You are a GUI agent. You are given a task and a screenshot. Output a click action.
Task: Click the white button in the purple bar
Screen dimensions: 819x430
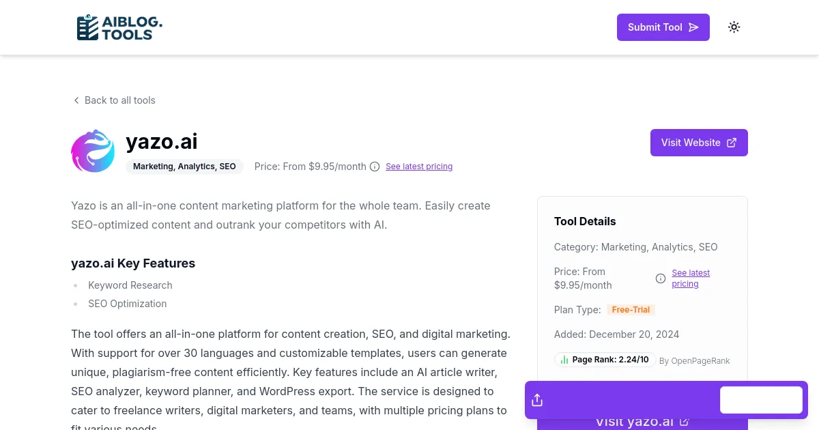tap(761, 400)
